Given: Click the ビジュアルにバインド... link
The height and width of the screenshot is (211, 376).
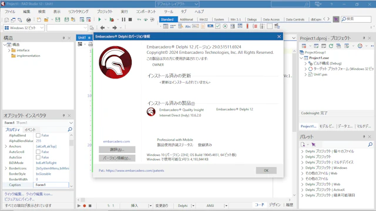Looking at the screenshot, I should click(19, 199).
